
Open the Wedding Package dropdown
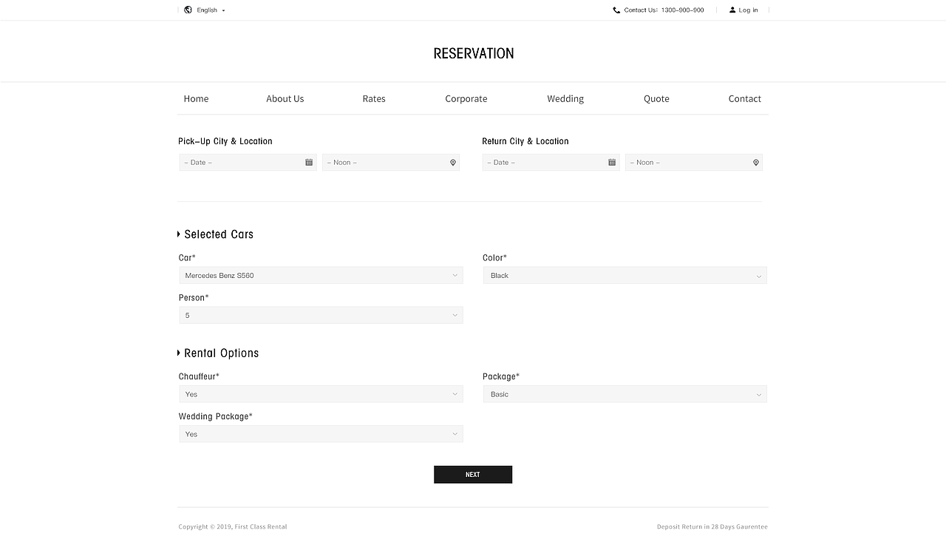321,435
